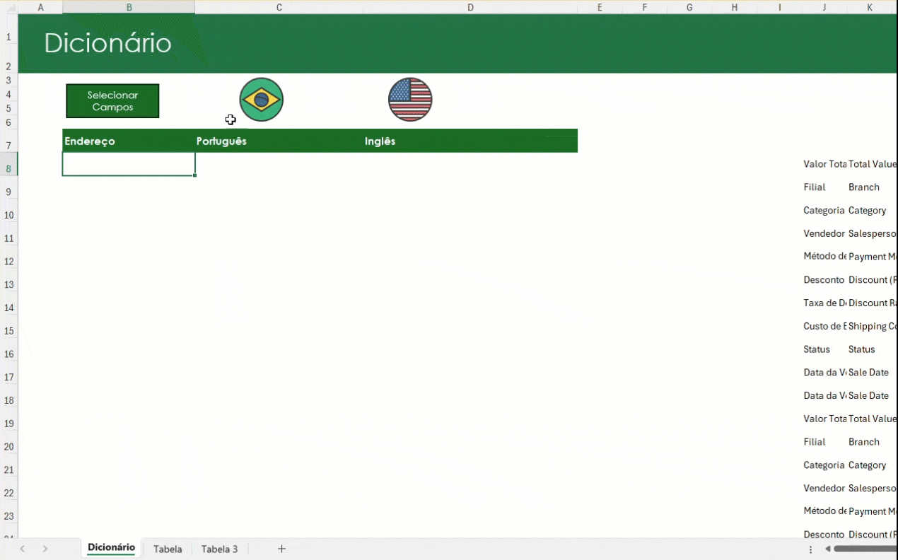Select the Dicionário sheet tab
The height and width of the screenshot is (560, 898).
(x=110, y=549)
